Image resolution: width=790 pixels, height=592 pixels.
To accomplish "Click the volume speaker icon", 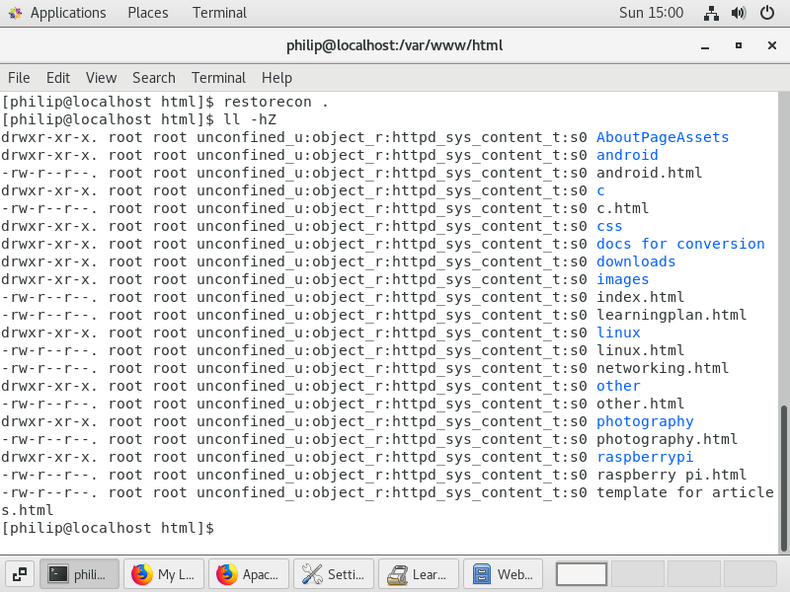I will click(739, 13).
